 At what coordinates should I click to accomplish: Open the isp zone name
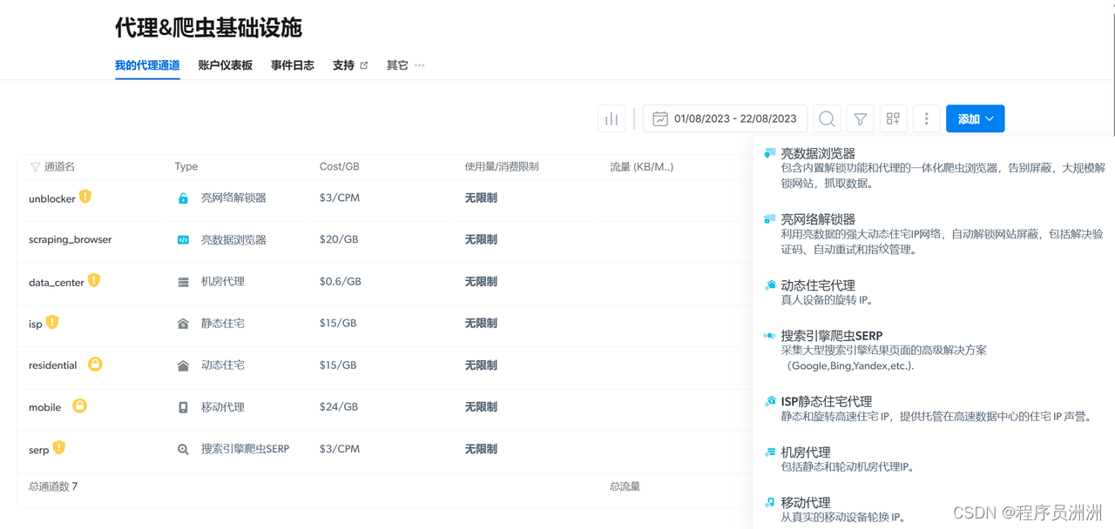pos(35,324)
